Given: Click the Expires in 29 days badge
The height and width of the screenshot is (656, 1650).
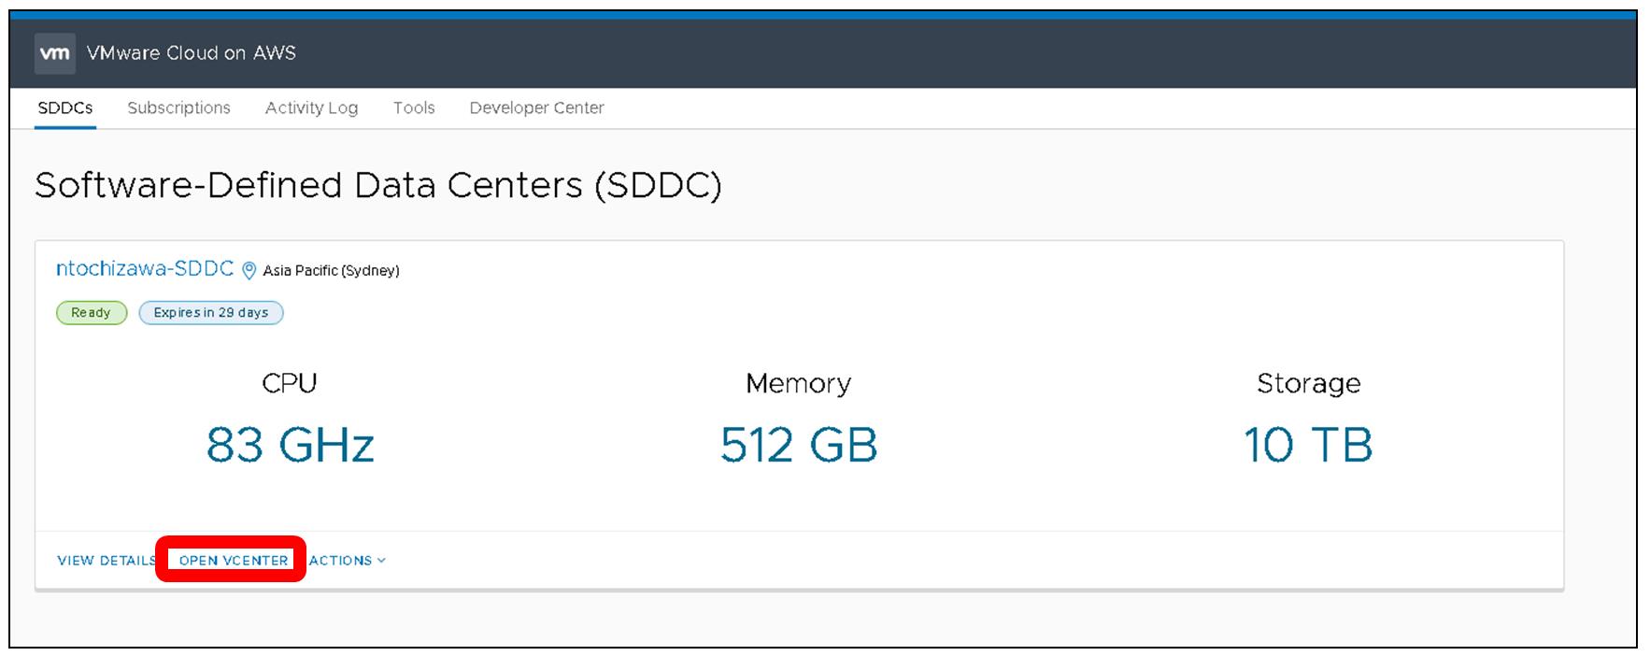Looking at the screenshot, I should tap(211, 313).
